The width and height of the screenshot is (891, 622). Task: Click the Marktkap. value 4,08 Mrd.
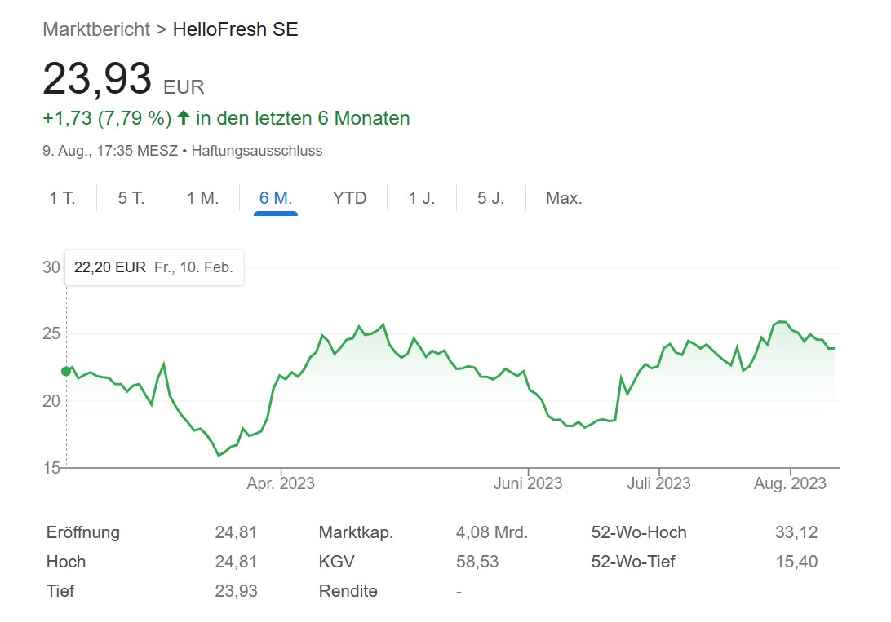click(x=492, y=532)
